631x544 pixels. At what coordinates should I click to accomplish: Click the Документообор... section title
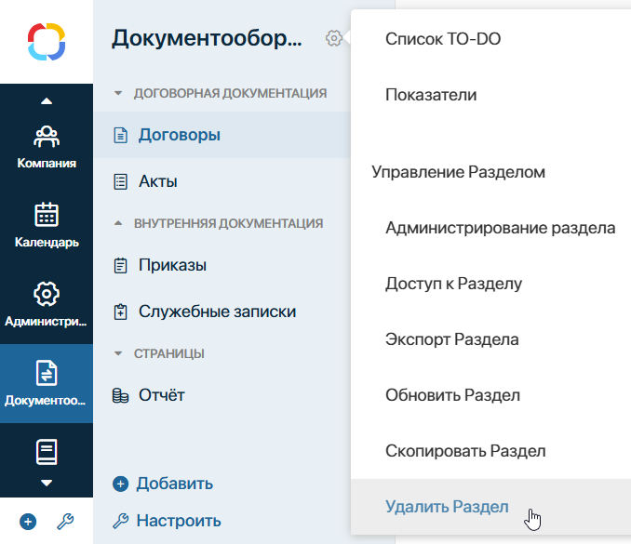coord(207,39)
